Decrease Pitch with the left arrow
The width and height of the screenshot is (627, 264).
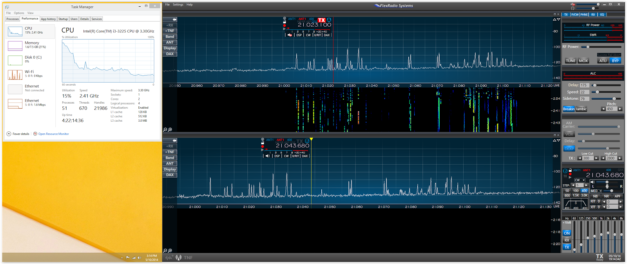tap(603, 109)
